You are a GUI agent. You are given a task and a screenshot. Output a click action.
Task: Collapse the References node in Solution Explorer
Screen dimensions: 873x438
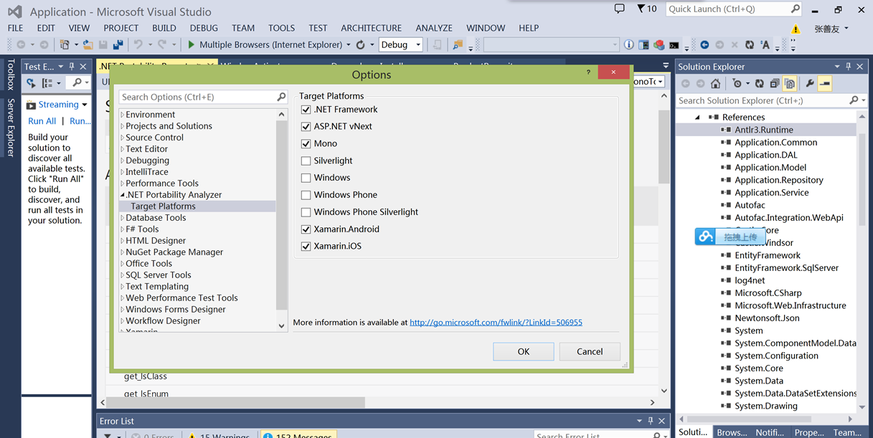click(698, 117)
